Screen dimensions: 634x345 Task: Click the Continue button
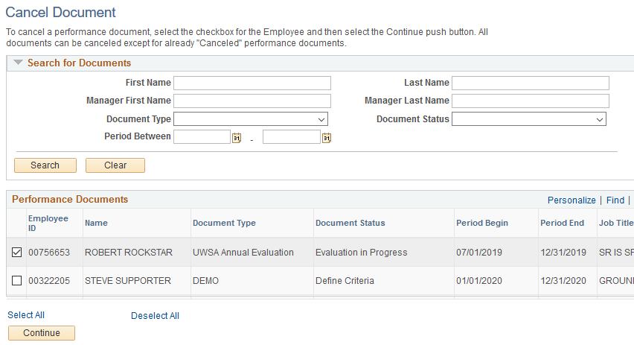pos(42,333)
